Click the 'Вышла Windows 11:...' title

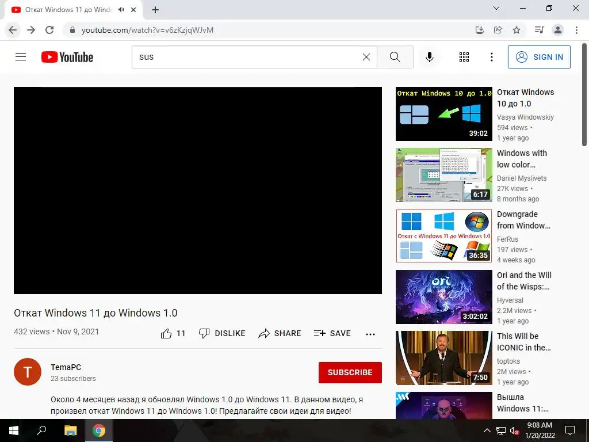tap(522, 402)
